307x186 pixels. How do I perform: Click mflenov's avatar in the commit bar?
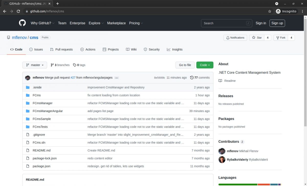click(x=28, y=78)
